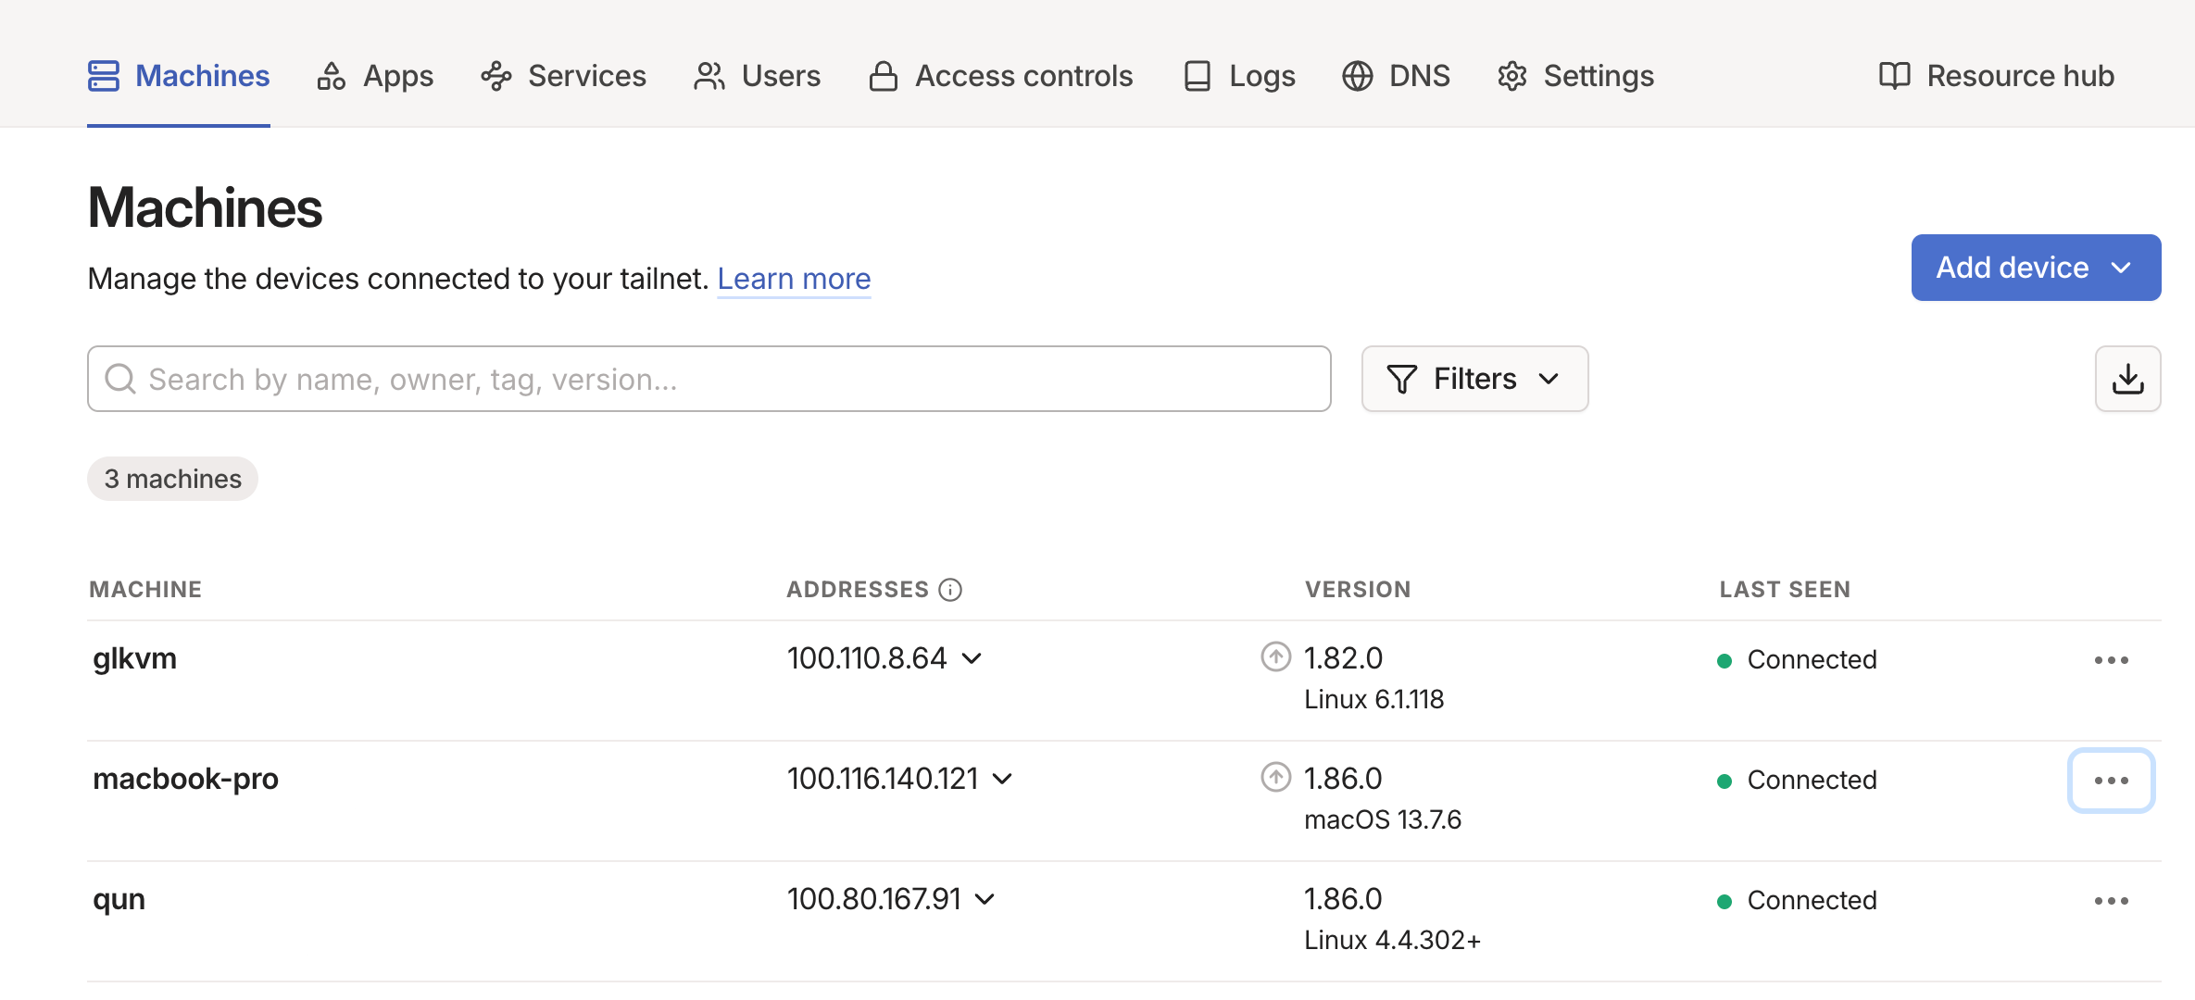Expand addresses for 100.110.8.64
This screenshot has height=1000, width=2195.
point(972,658)
